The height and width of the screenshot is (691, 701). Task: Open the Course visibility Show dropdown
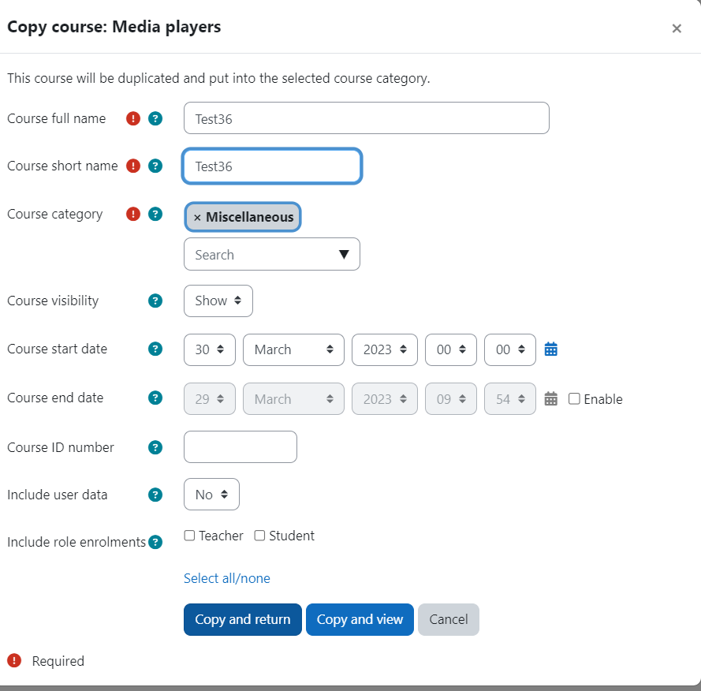[218, 301]
